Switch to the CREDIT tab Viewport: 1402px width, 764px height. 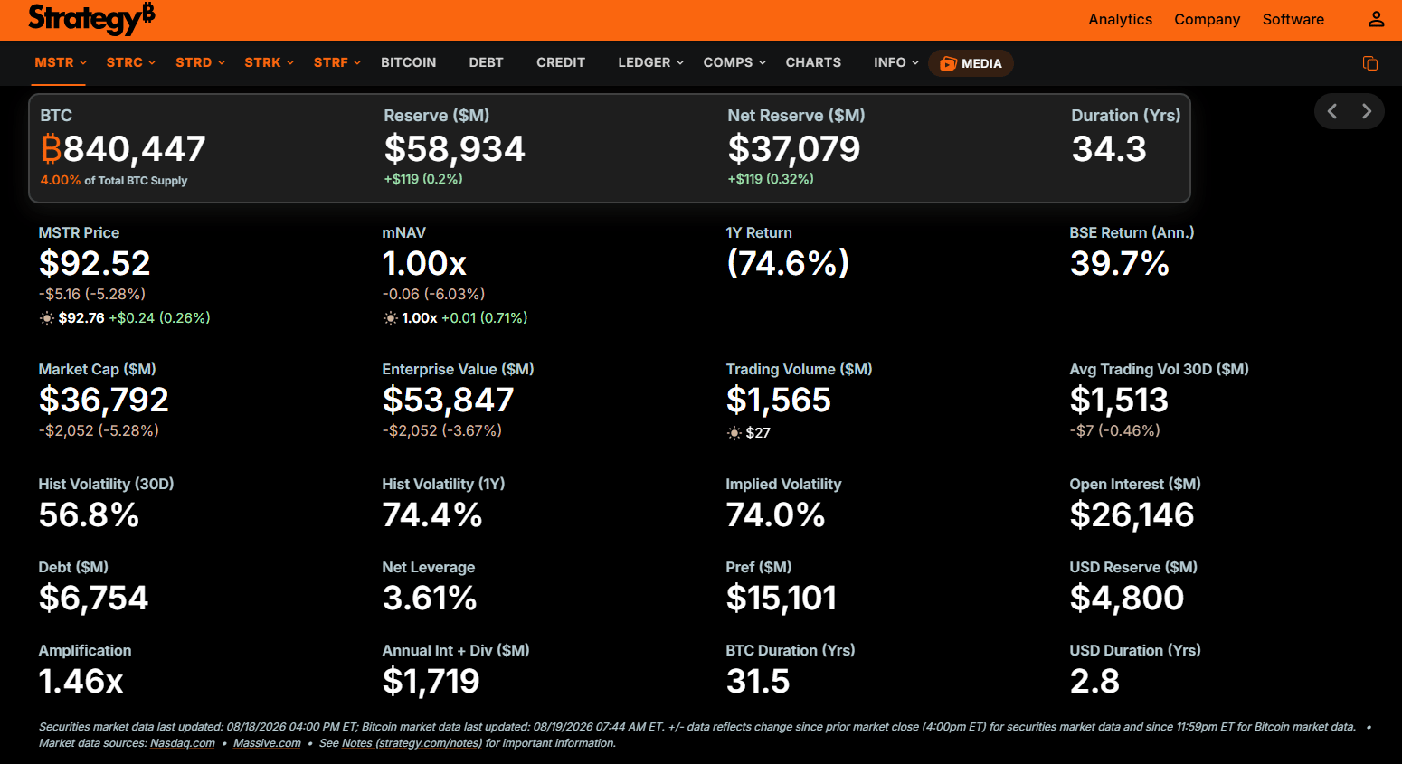coord(561,62)
